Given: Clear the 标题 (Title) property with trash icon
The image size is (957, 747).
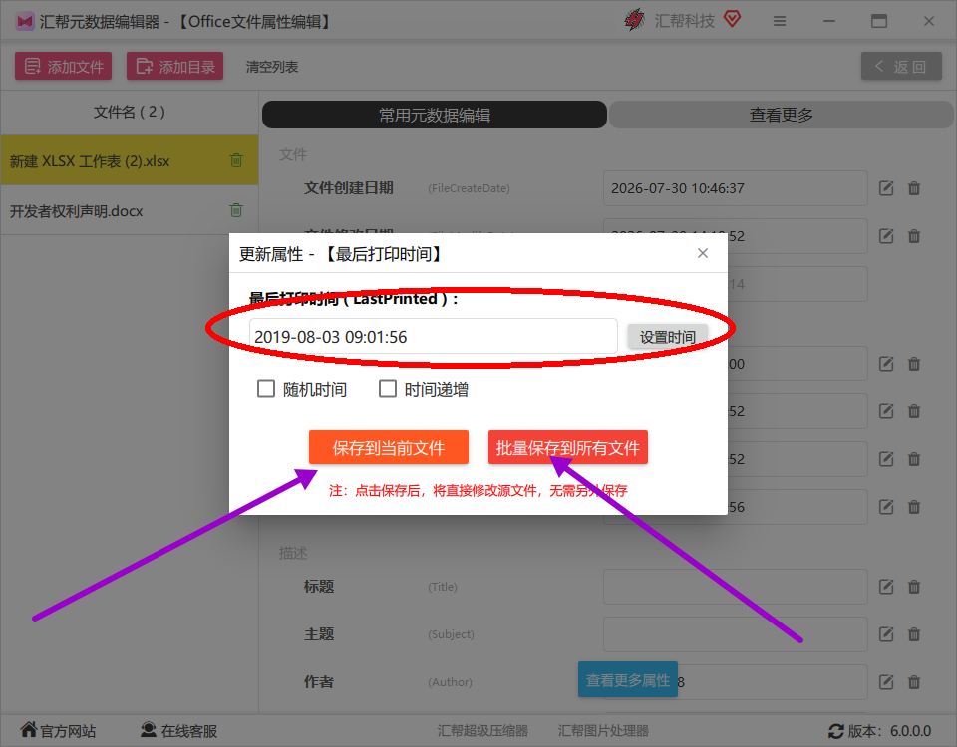Looking at the screenshot, I should coord(914,587).
